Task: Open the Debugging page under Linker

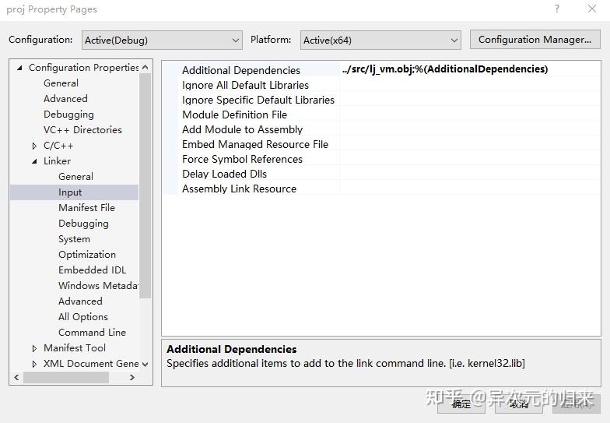Action: point(83,224)
